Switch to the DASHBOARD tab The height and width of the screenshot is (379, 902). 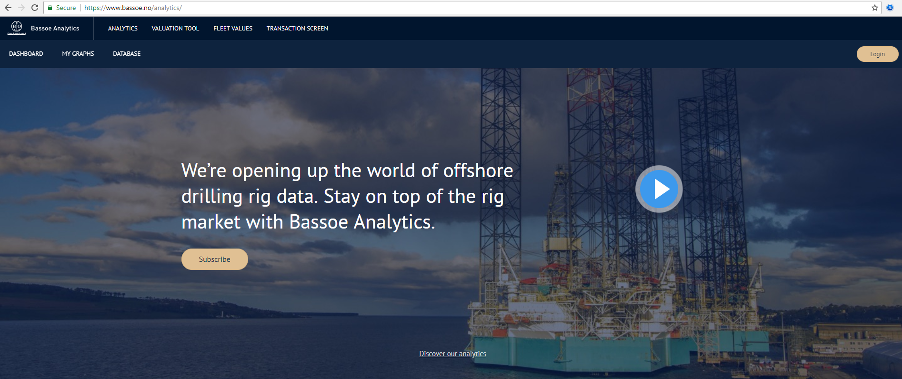[26, 54]
